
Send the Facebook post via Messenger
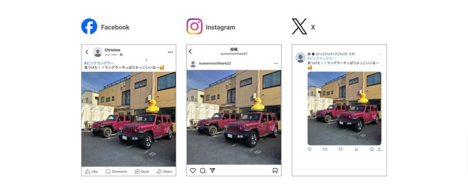(142, 172)
